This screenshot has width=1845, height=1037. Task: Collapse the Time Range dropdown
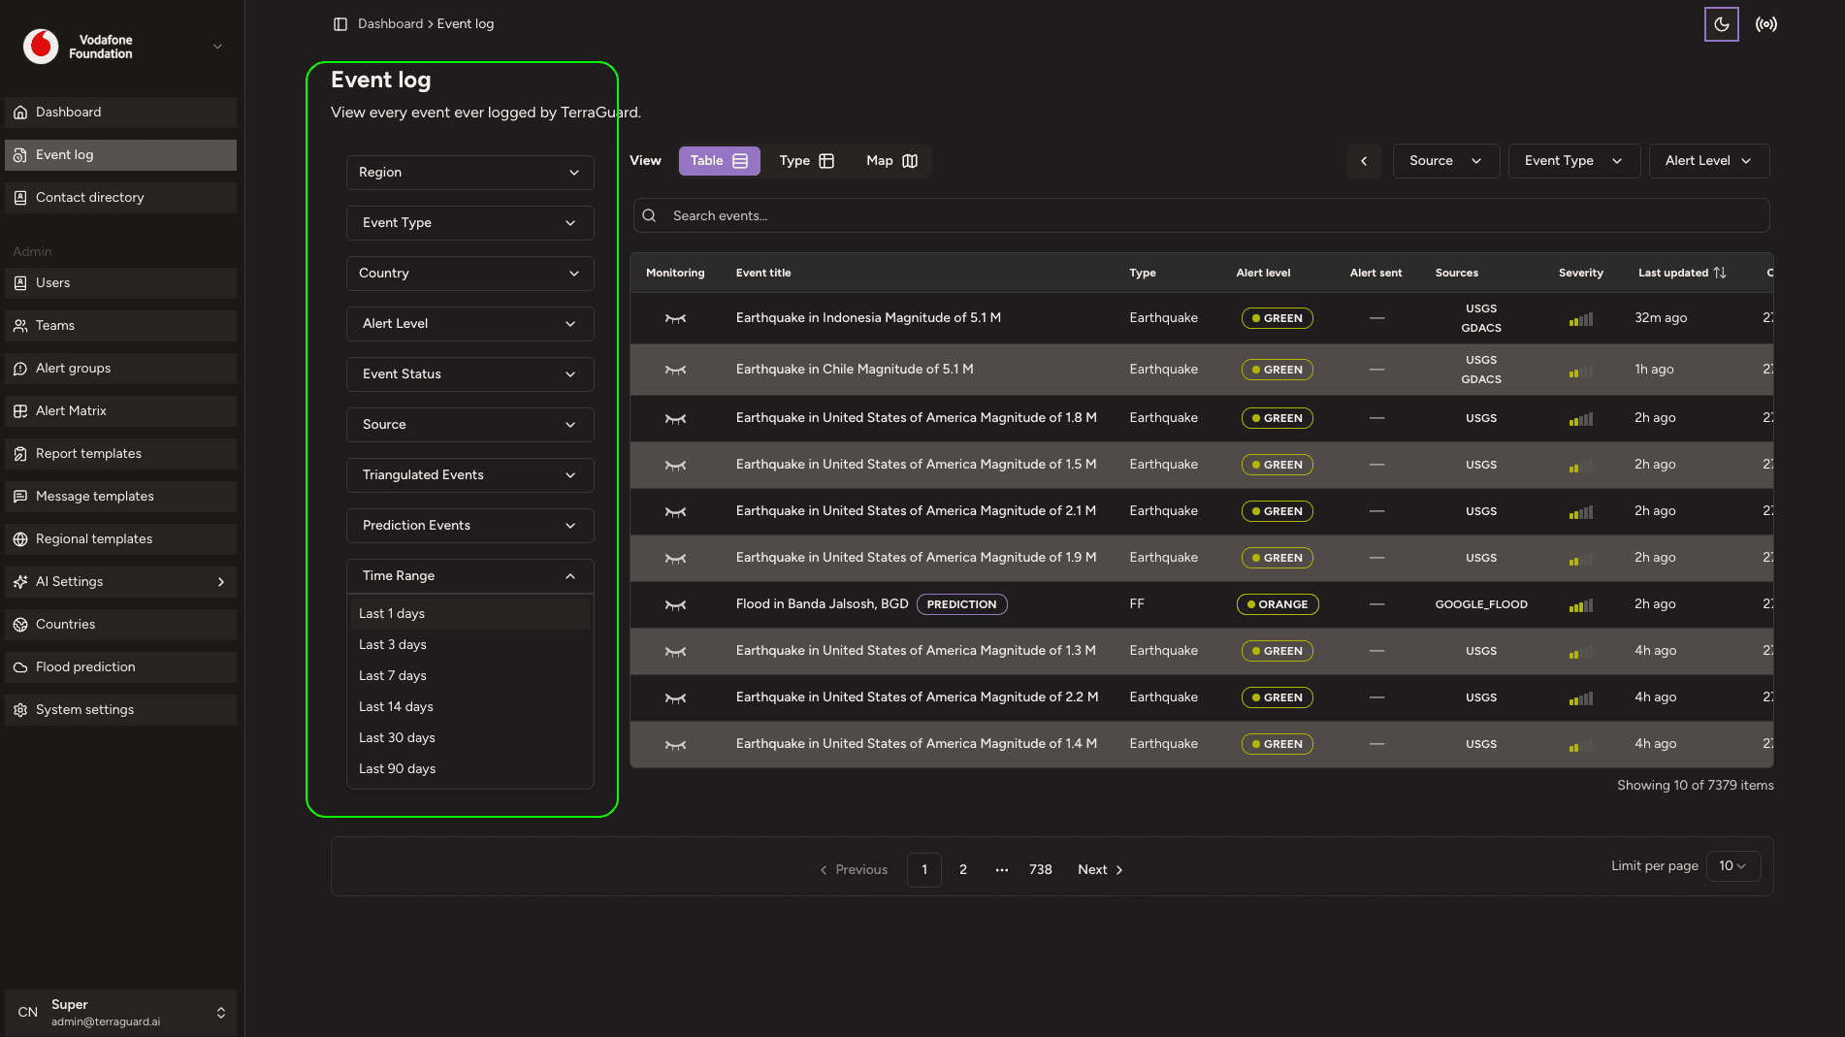coord(469,576)
